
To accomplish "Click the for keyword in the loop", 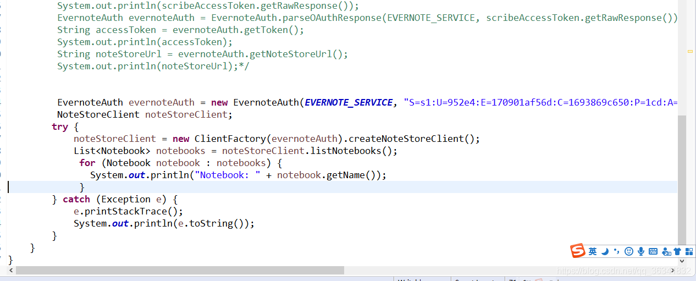I will tap(87, 163).
